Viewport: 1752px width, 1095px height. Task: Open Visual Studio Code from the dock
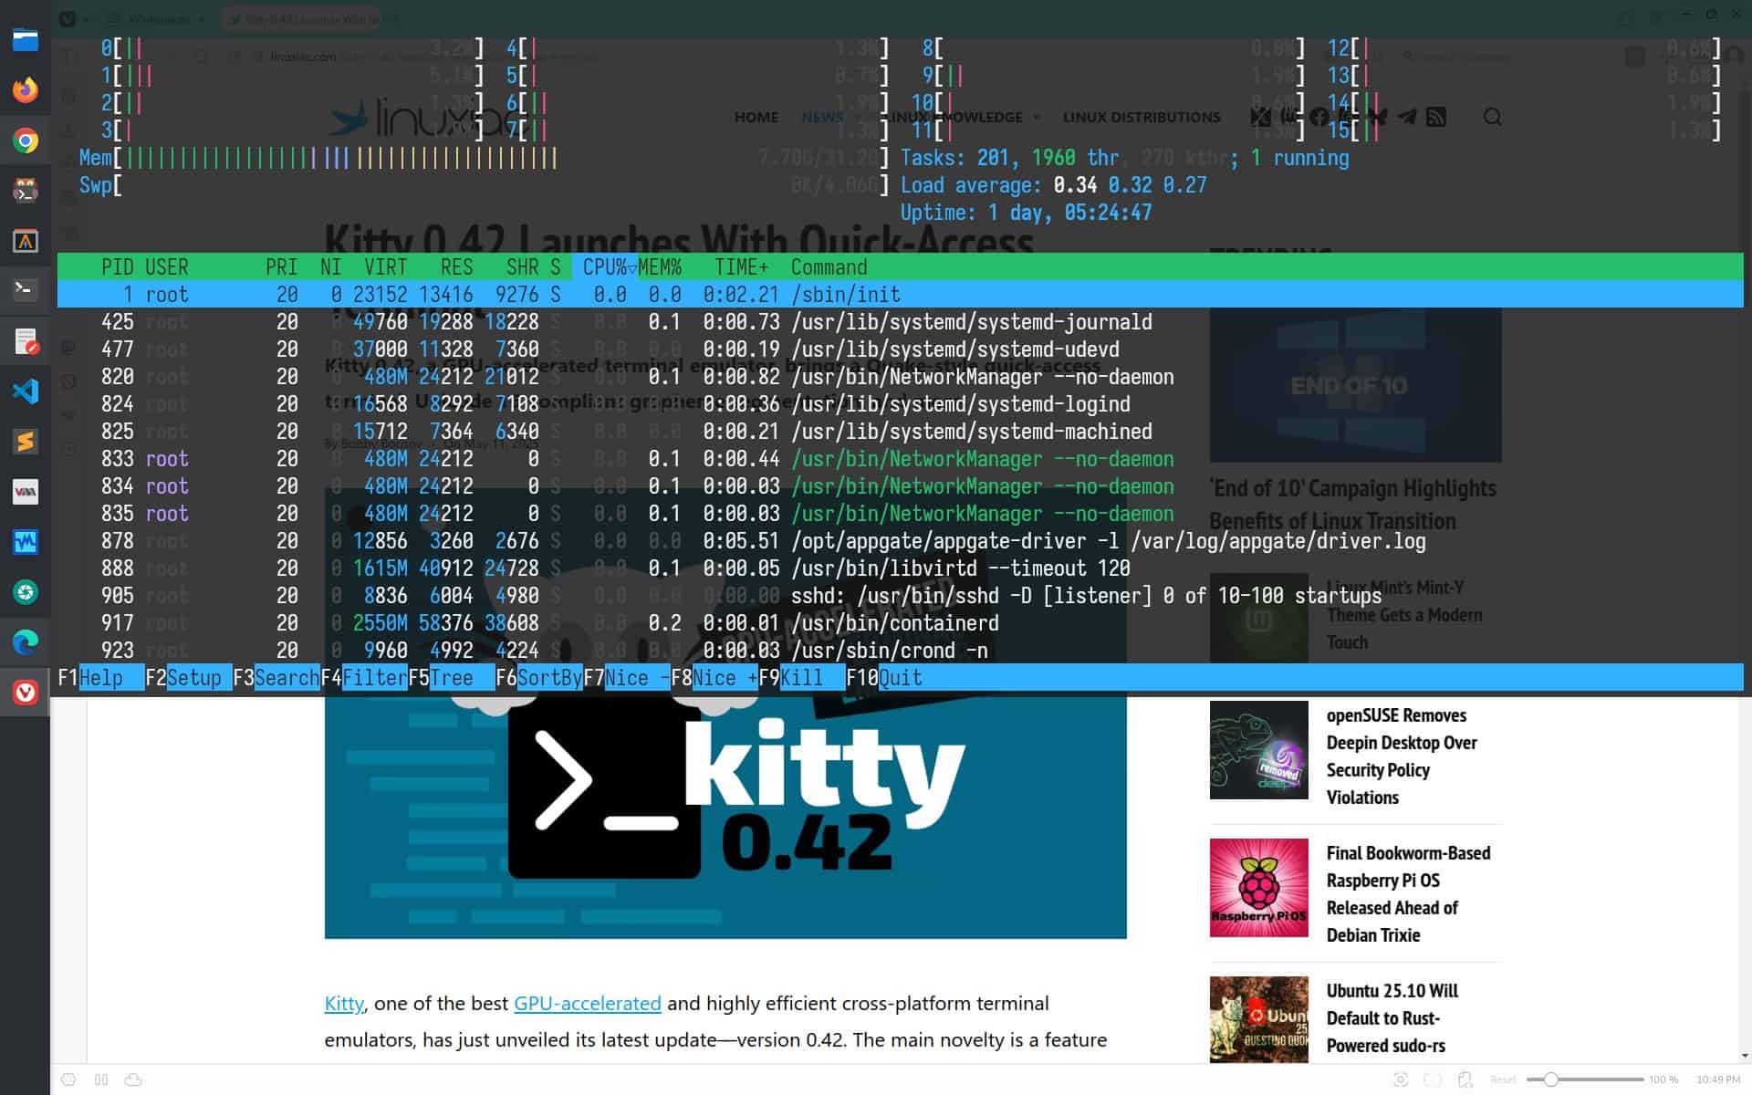click(25, 391)
